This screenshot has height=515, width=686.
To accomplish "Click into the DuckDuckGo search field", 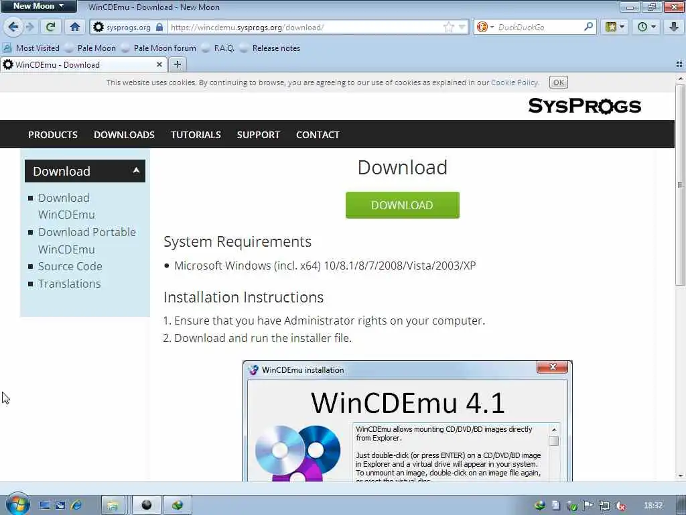I will [539, 27].
